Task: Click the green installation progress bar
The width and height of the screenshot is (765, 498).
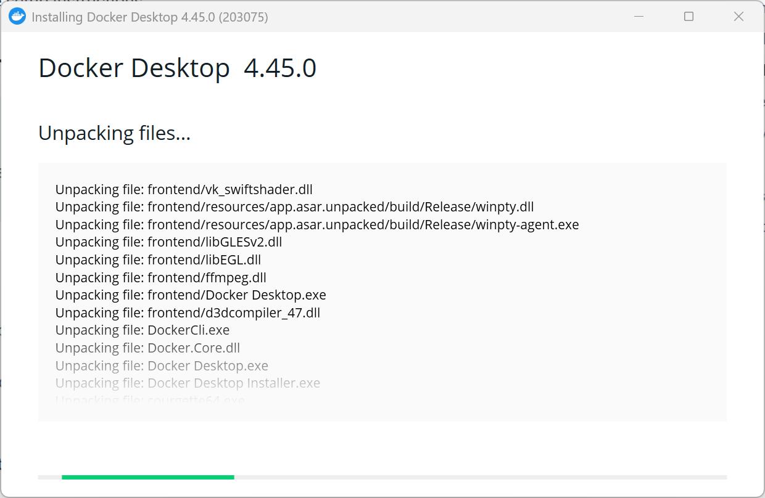Action: click(x=148, y=477)
